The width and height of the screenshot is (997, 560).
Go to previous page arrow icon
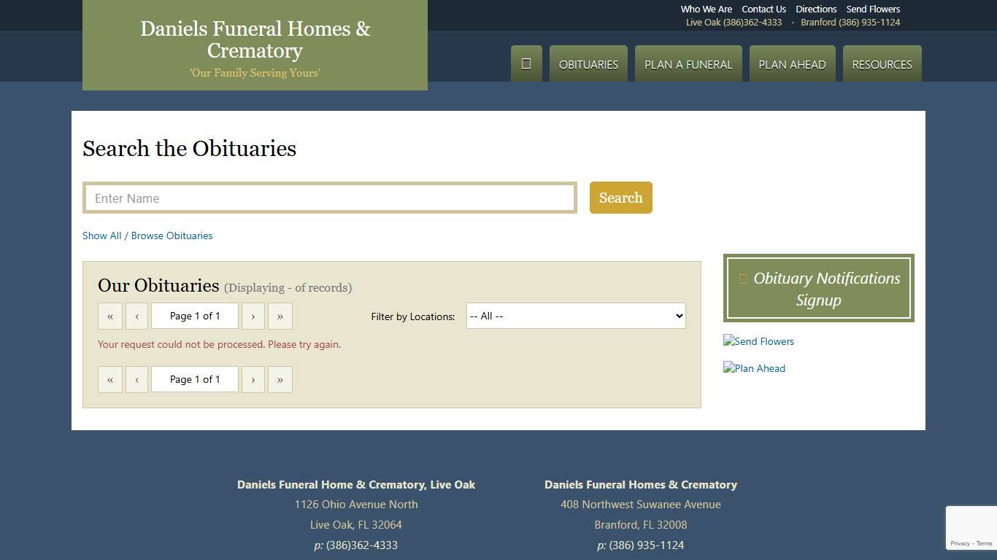point(137,316)
